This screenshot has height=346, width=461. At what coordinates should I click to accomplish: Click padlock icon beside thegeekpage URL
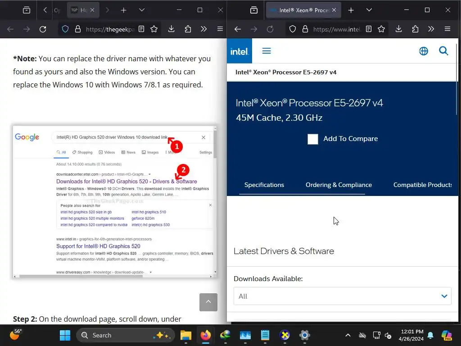point(77,29)
